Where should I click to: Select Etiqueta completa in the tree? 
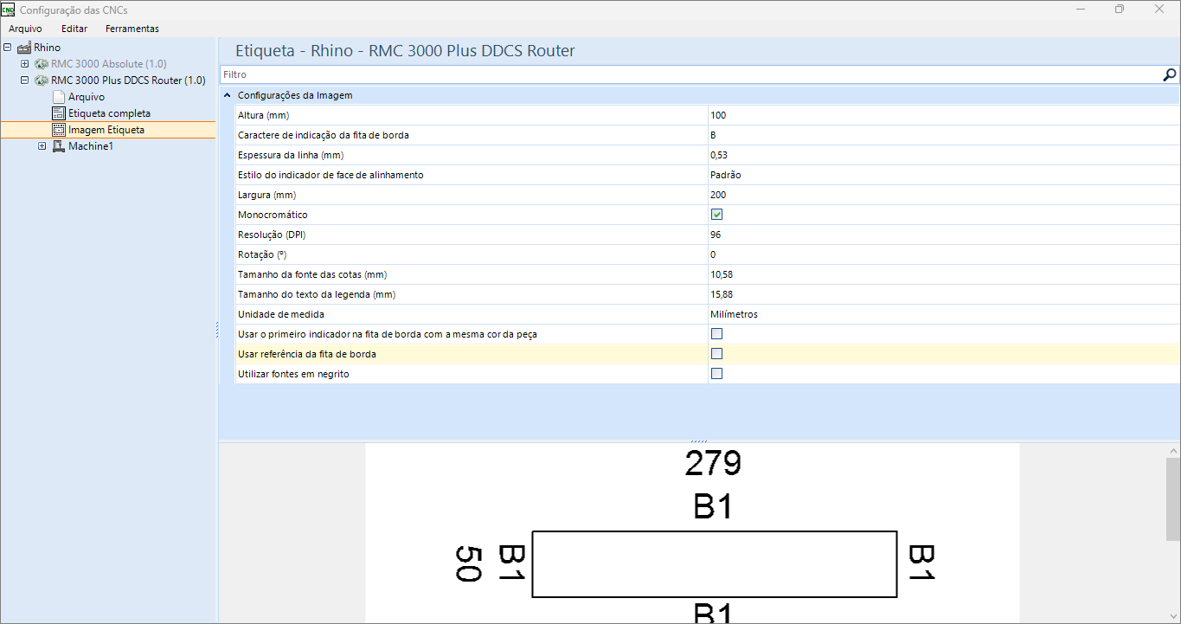(x=110, y=113)
